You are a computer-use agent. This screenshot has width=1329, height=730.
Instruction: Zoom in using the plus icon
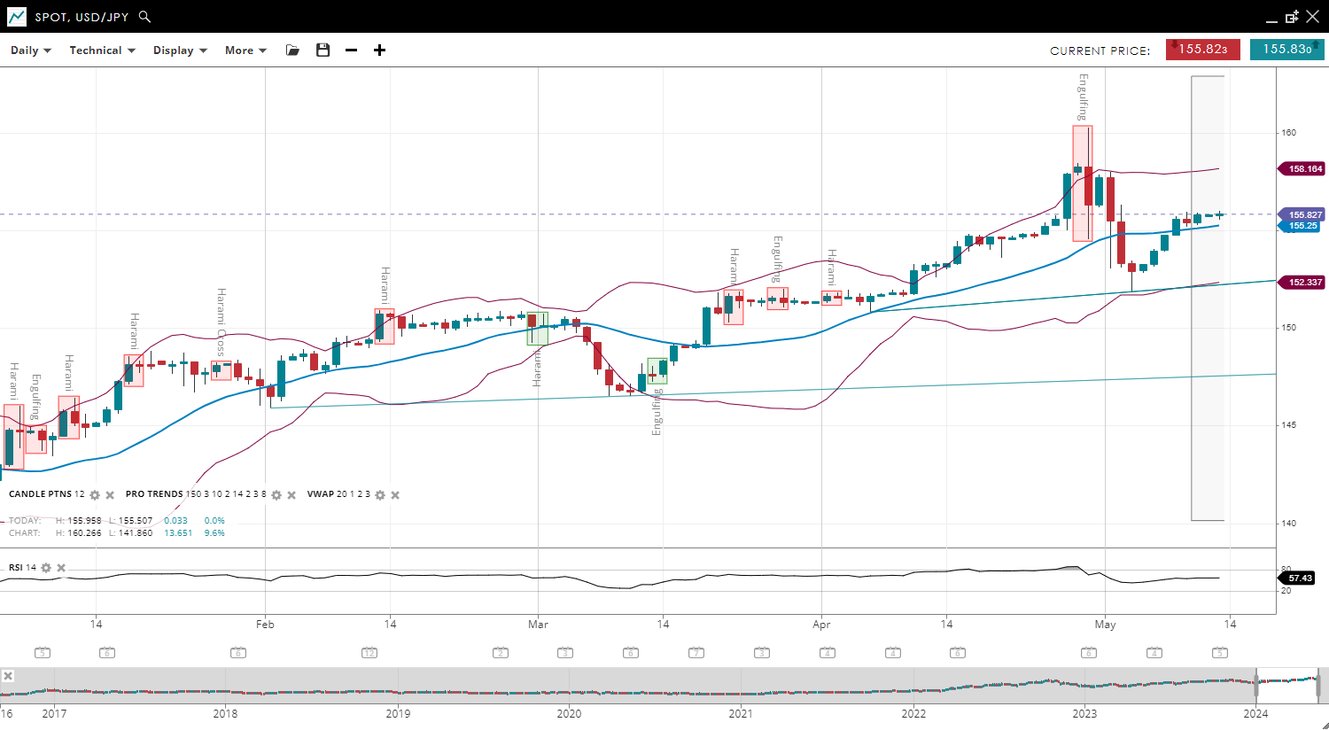pos(379,50)
